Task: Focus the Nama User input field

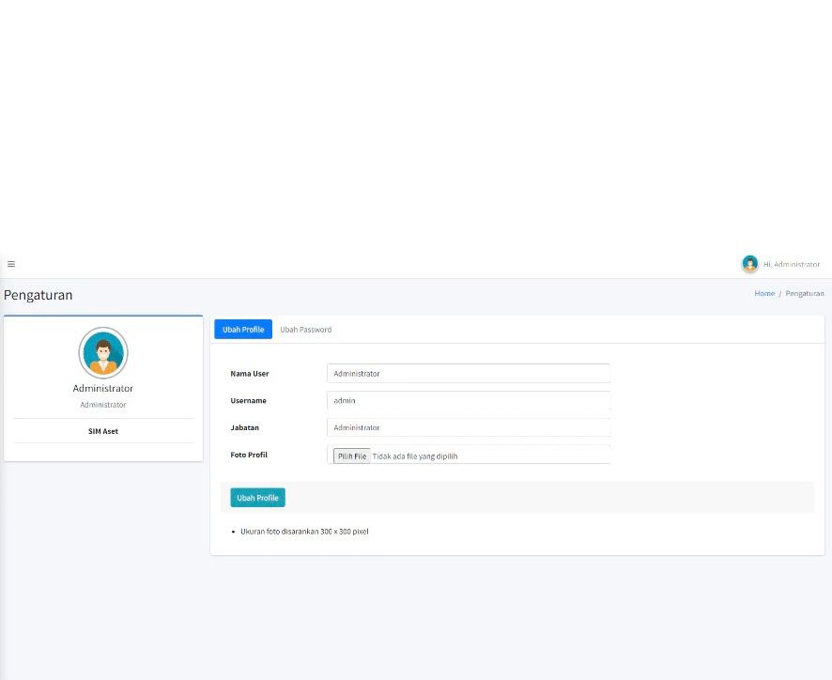Action: tap(469, 373)
